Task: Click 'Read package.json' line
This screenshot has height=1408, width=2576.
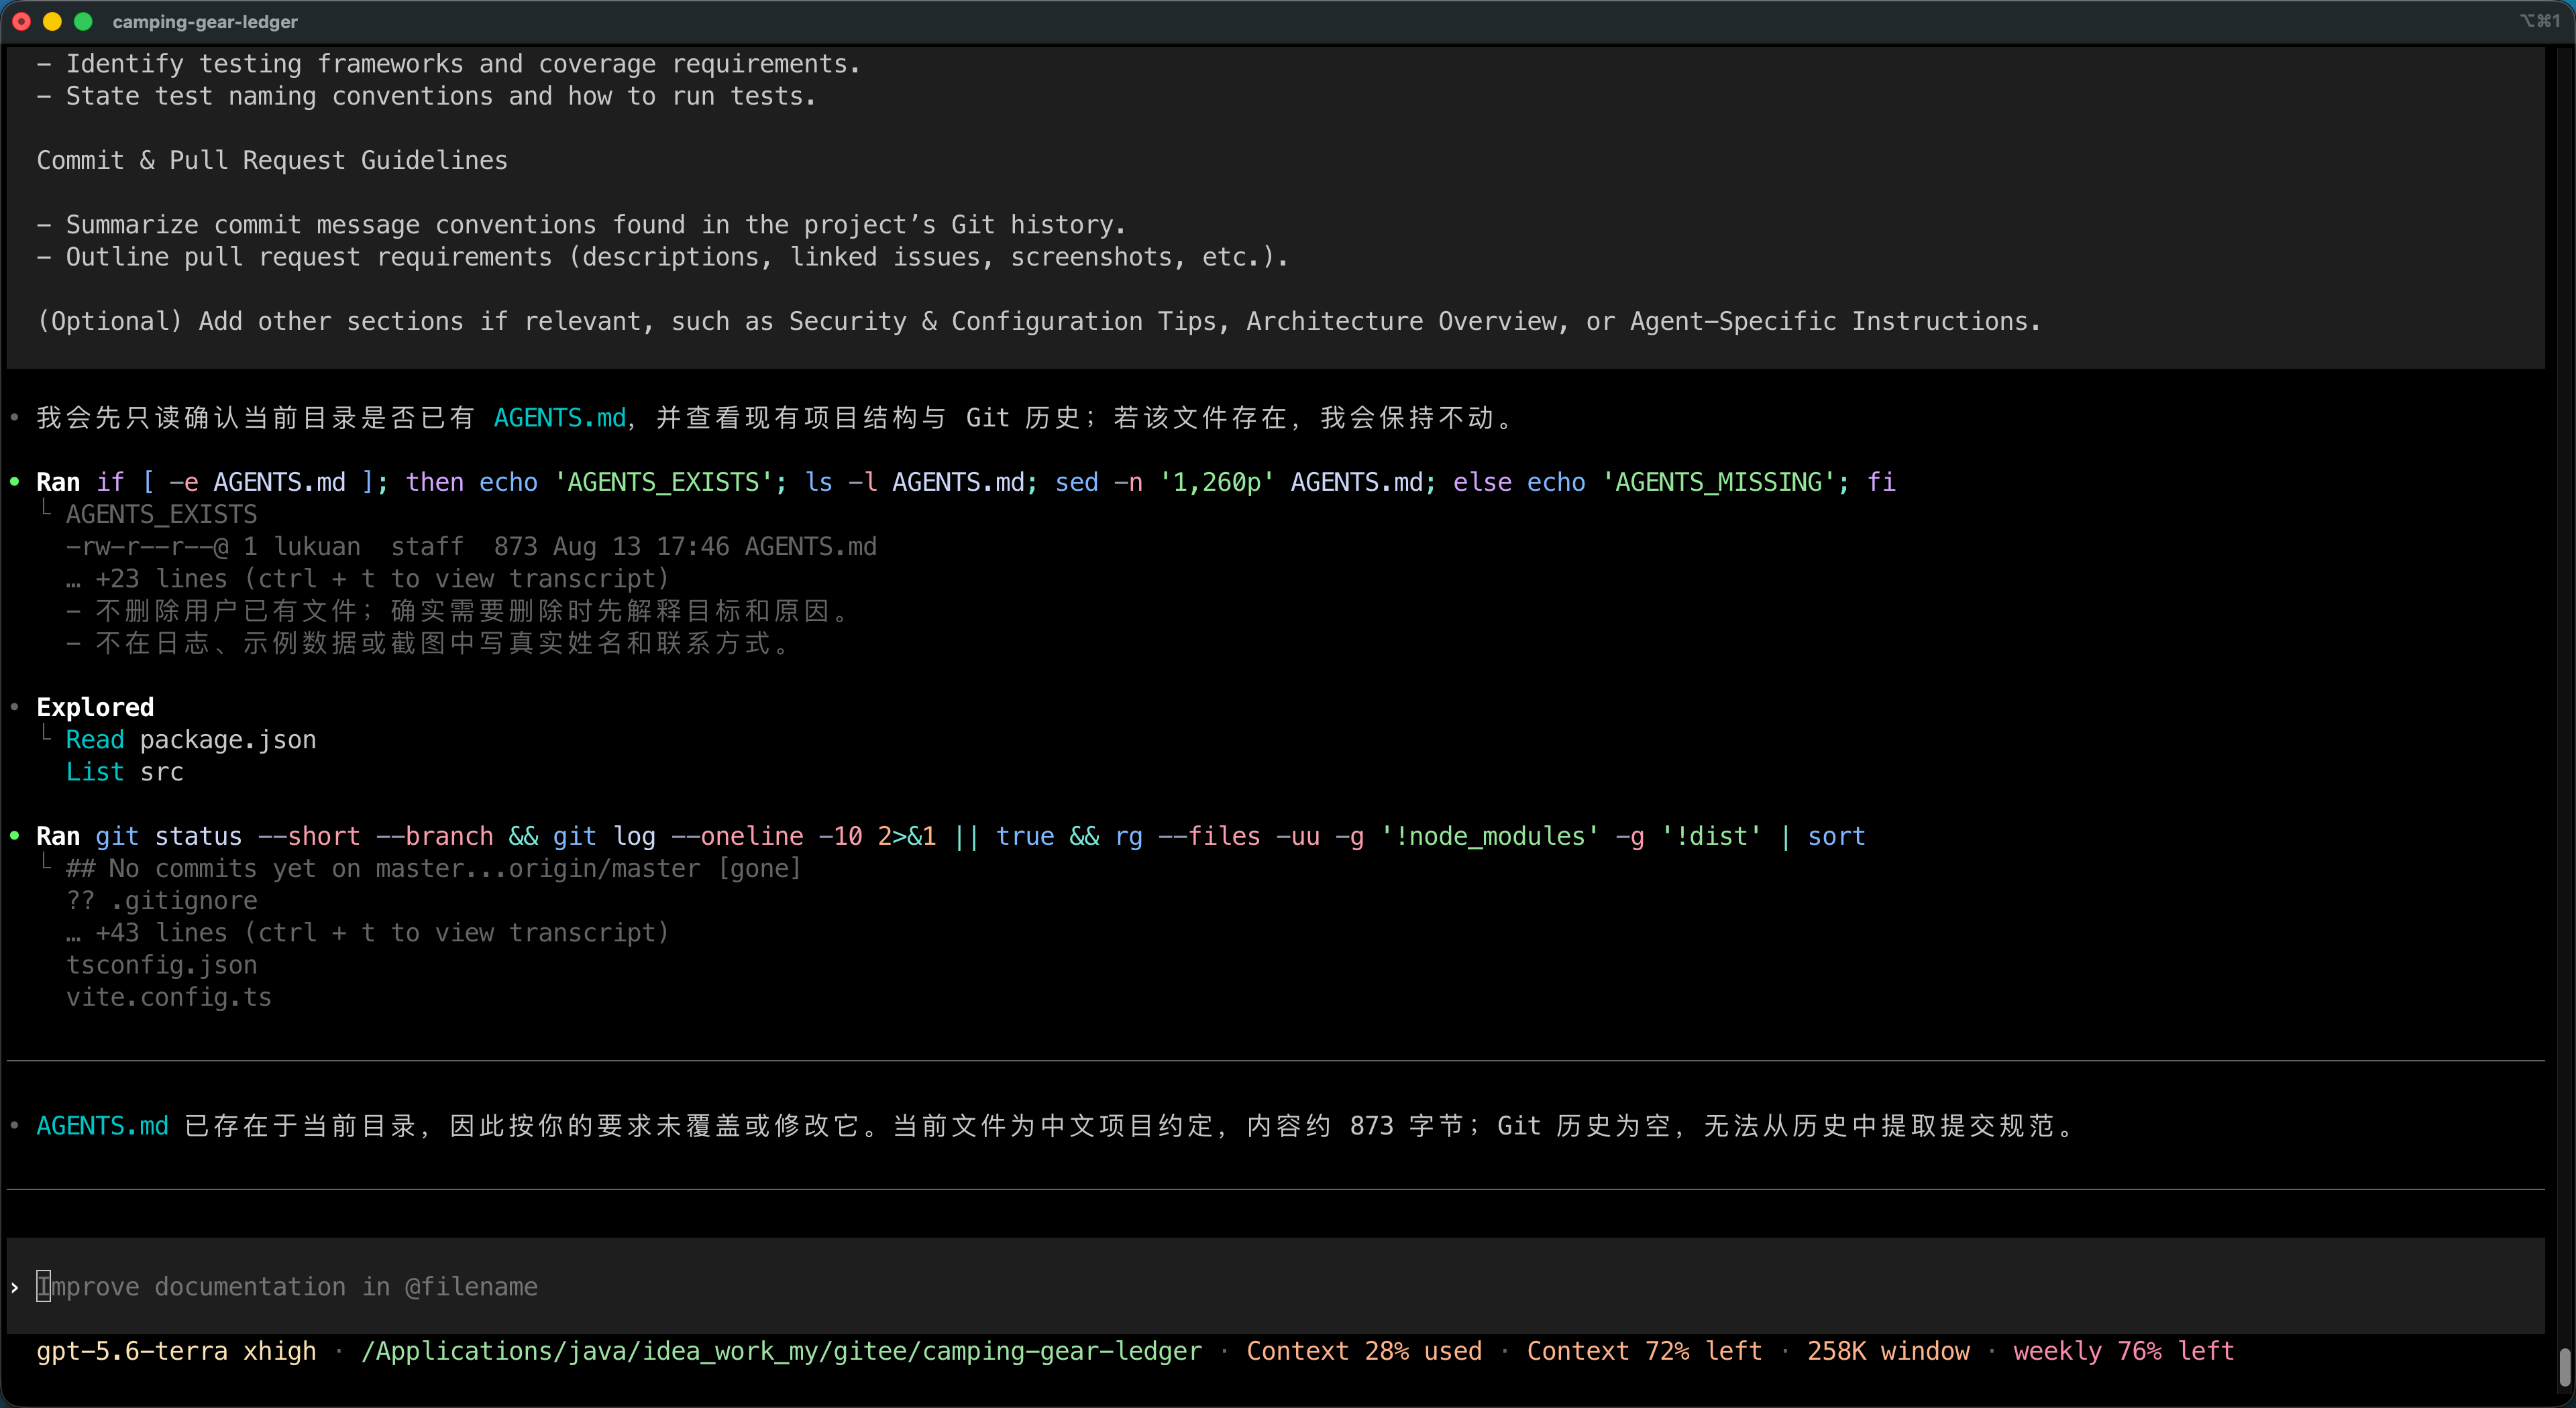Action: tap(191, 740)
